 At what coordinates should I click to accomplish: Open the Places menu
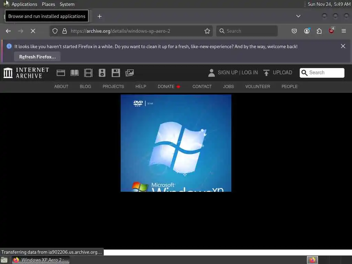[48, 4]
